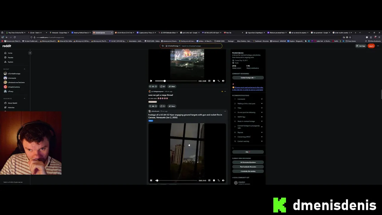Open a new browser tab with plus button
This screenshot has width=382, height=215.
coord(355,33)
